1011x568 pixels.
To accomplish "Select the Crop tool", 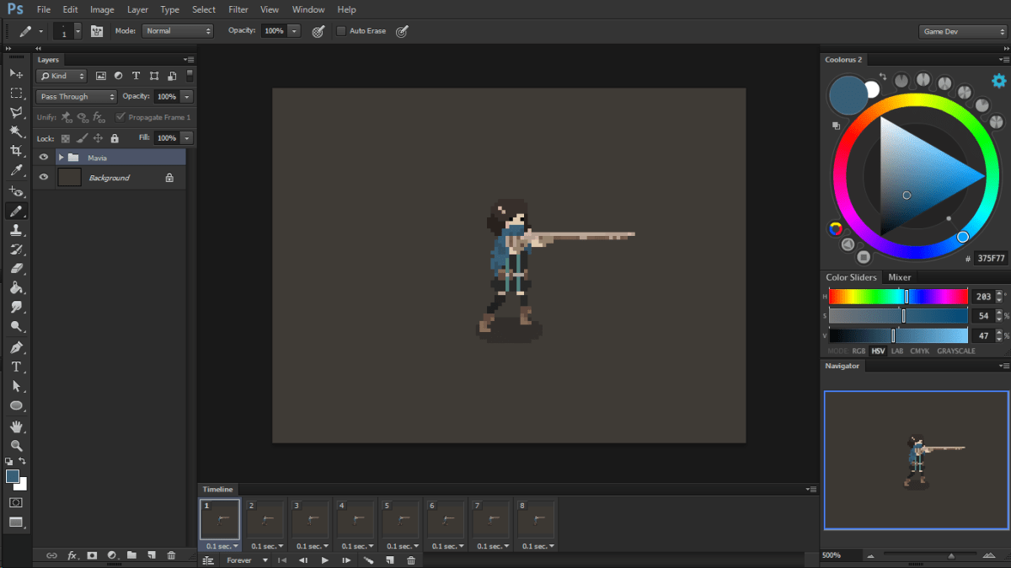I will click(16, 151).
